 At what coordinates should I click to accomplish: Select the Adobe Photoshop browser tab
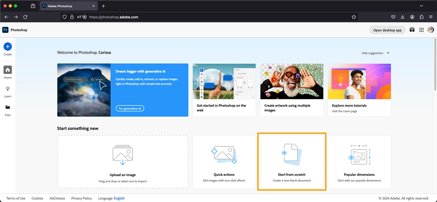[69, 6]
